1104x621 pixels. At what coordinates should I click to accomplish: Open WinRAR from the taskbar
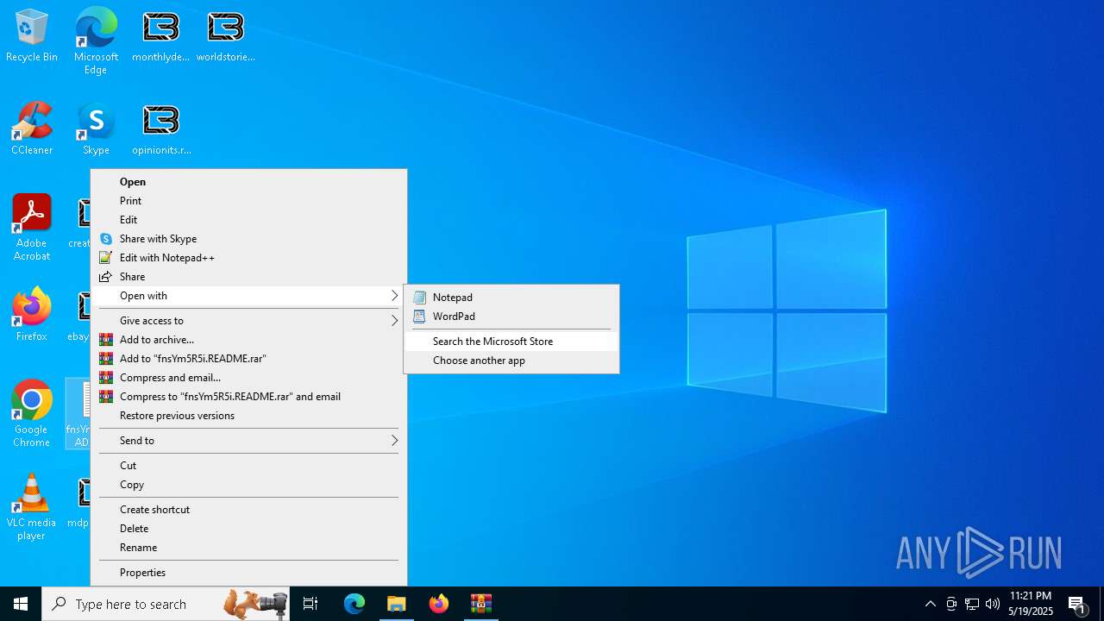[x=481, y=604]
